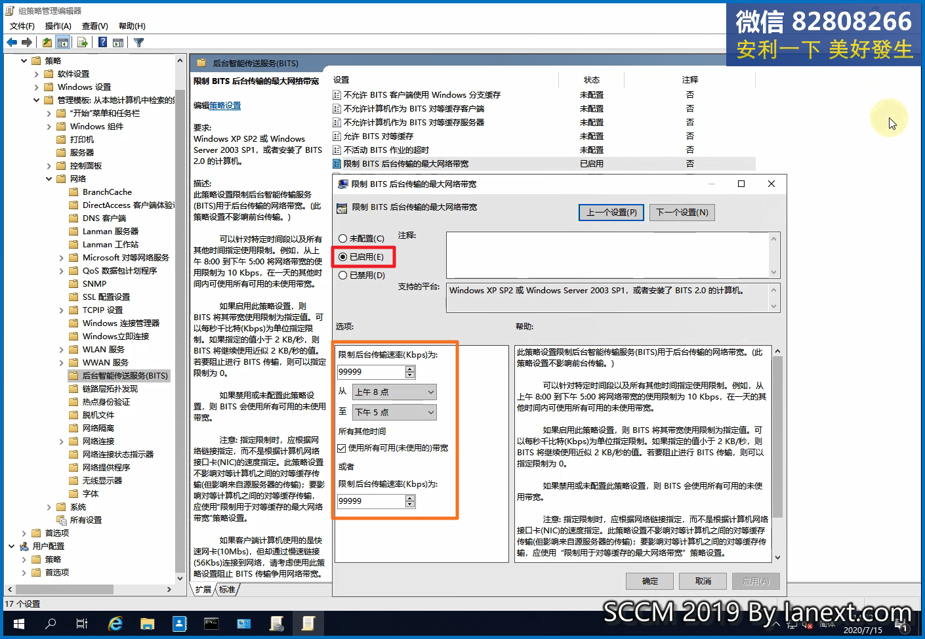Open the 帮助(H) menu
The height and width of the screenshot is (639, 925).
[132, 26]
